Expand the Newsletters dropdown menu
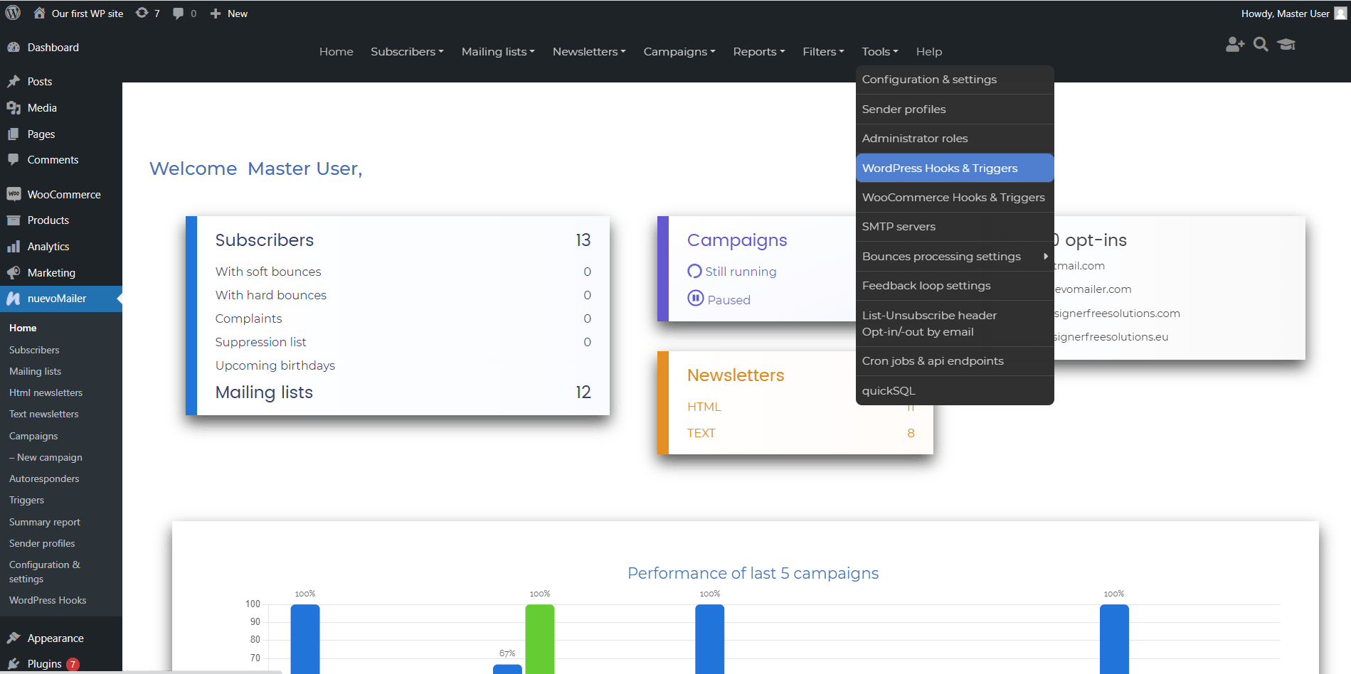 click(589, 51)
